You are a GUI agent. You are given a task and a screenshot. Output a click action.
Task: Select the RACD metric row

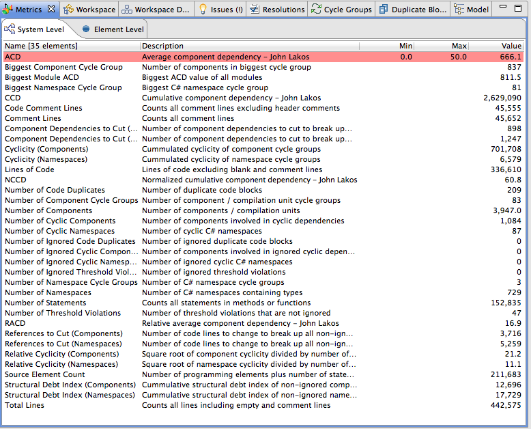click(263, 323)
